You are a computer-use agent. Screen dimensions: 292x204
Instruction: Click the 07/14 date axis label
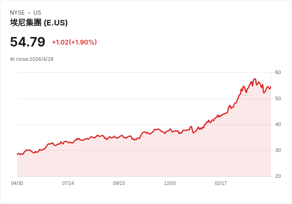click(68, 183)
